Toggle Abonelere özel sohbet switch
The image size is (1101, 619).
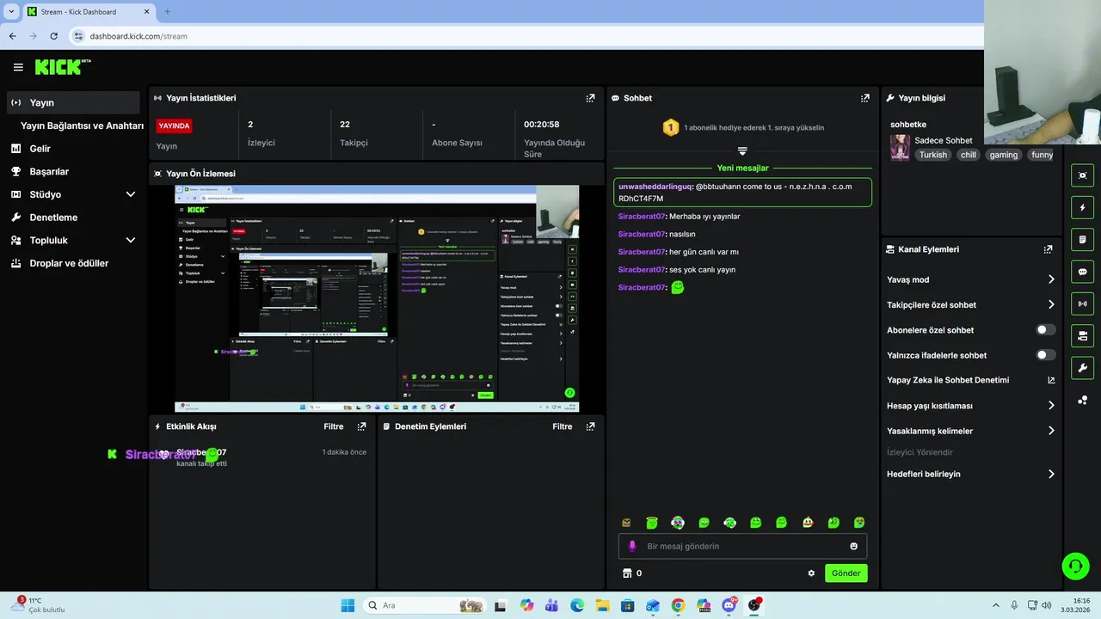tap(1046, 330)
